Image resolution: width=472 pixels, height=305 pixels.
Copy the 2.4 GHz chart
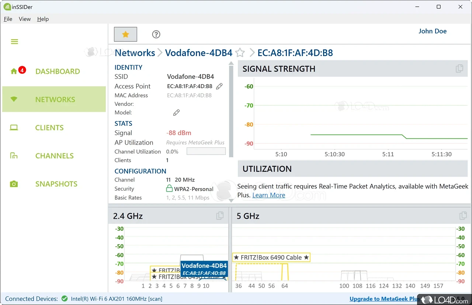220,216
